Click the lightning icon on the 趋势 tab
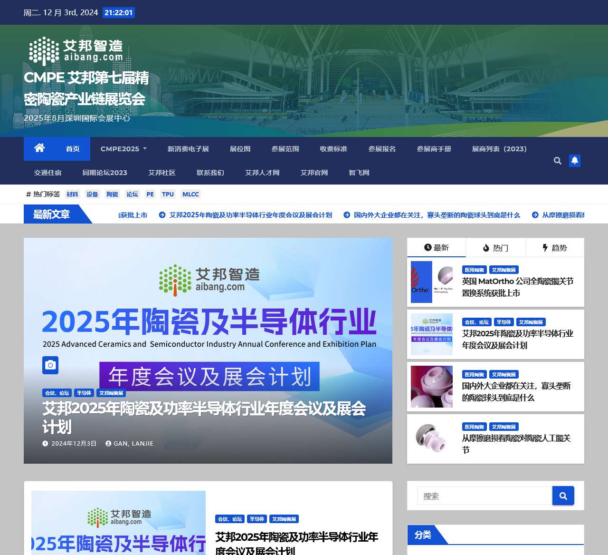Image resolution: width=608 pixels, height=555 pixels. pyautogui.click(x=544, y=247)
